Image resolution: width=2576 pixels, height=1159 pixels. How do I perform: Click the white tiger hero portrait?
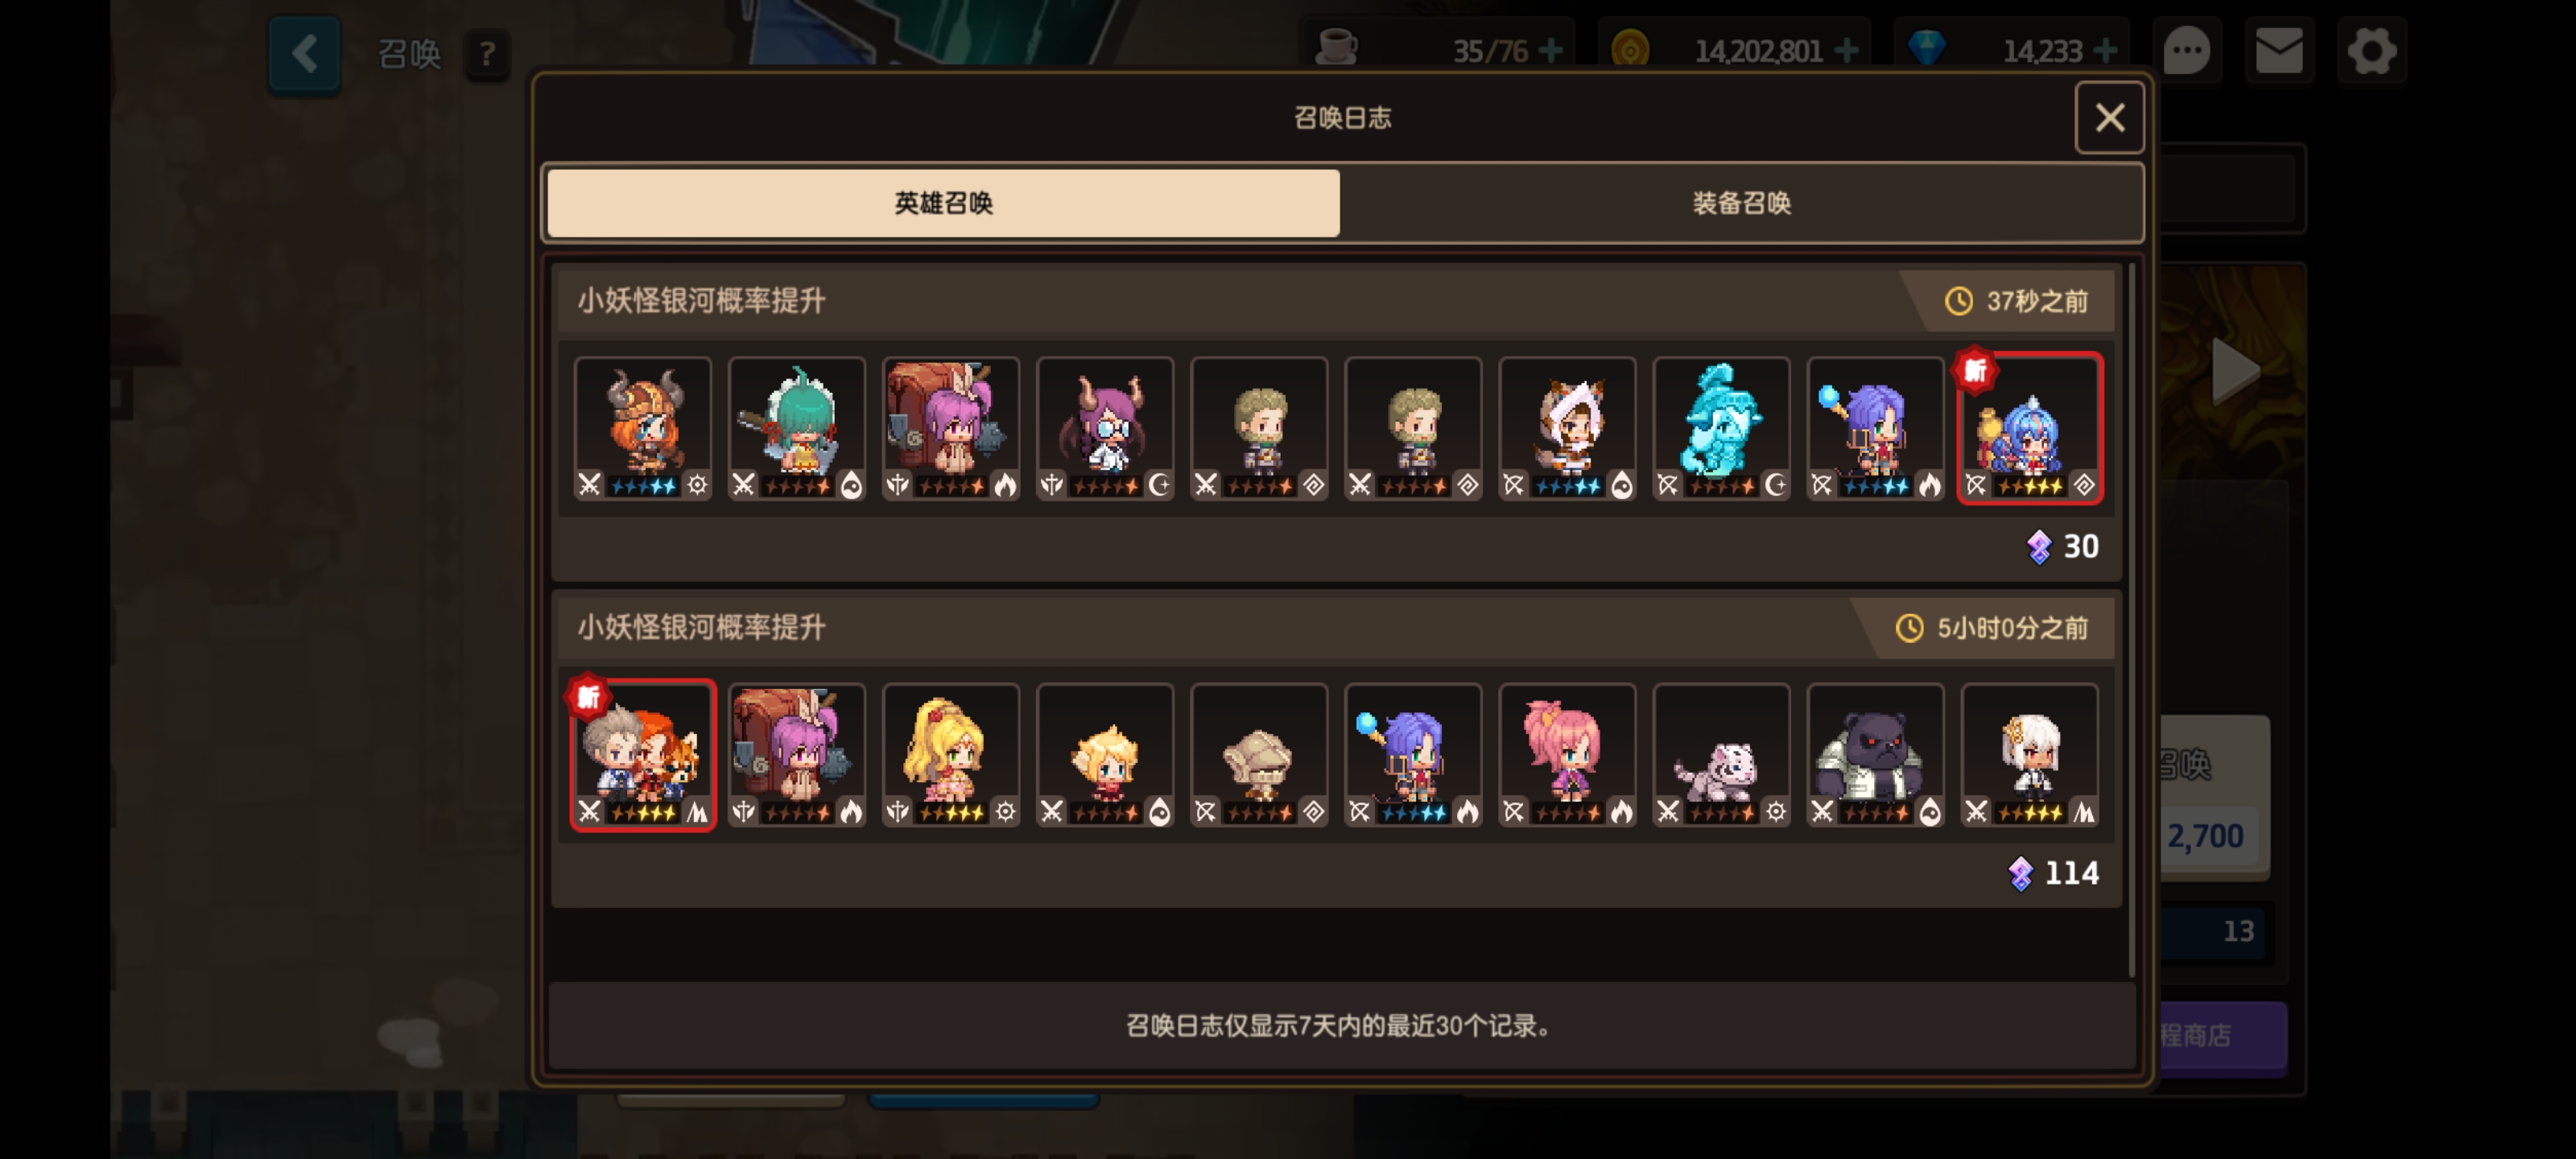[1721, 755]
